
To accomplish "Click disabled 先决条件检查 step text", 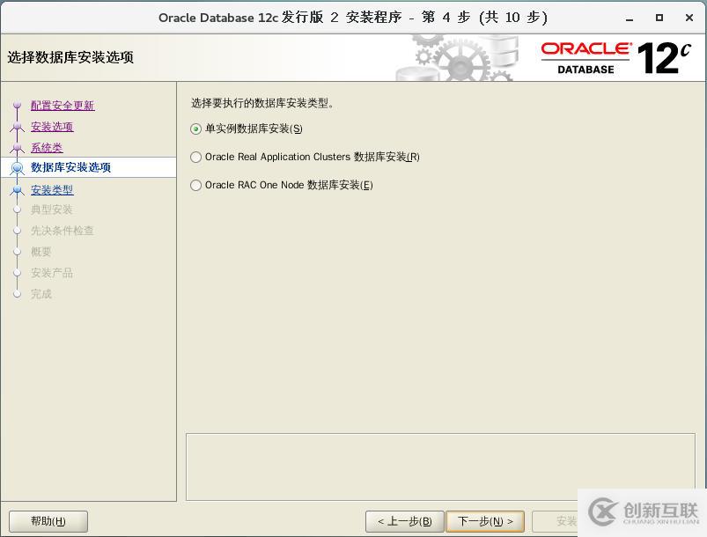I will [x=63, y=231].
